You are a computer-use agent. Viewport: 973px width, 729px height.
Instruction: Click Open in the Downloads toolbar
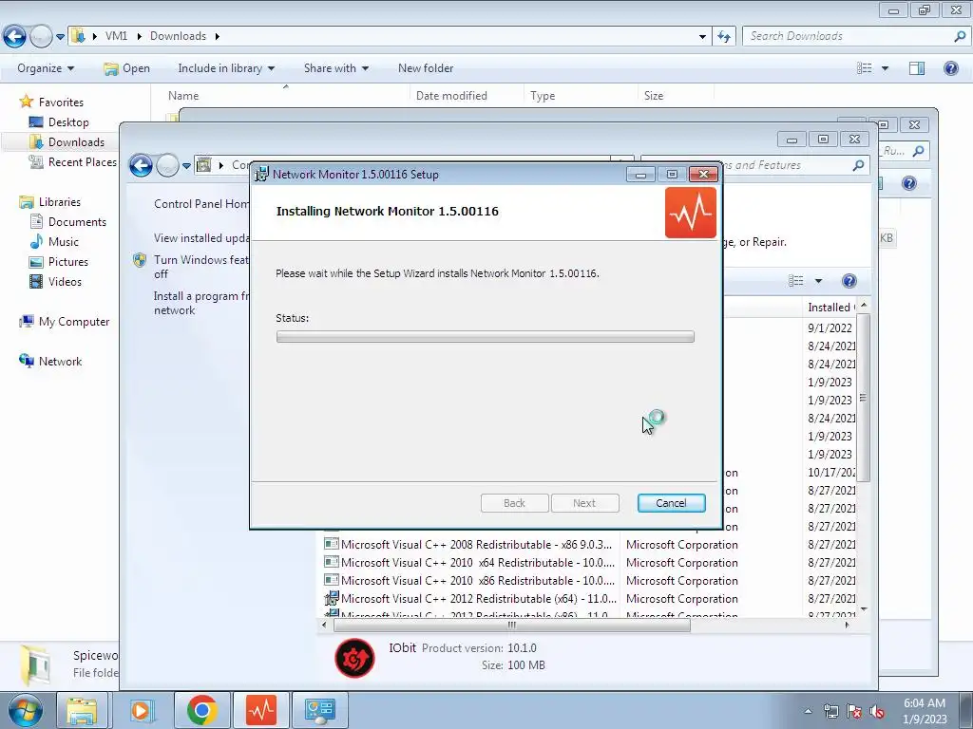tap(127, 68)
